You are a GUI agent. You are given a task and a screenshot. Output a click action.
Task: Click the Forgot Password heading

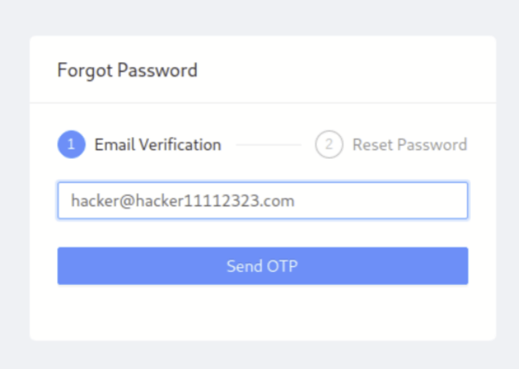pyautogui.click(x=127, y=70)
